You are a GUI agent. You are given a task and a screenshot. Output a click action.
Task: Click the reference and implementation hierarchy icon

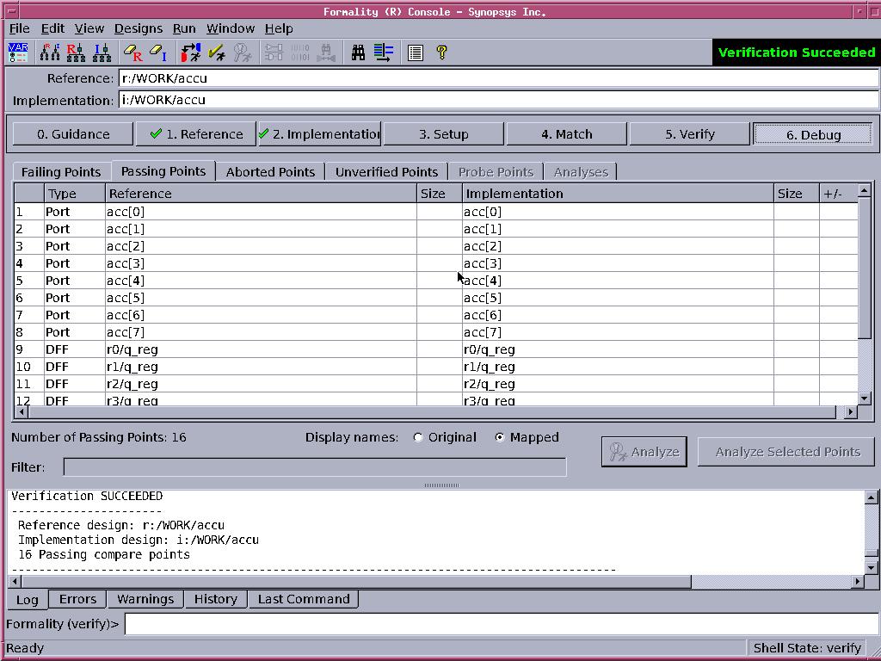click(49, 53)
